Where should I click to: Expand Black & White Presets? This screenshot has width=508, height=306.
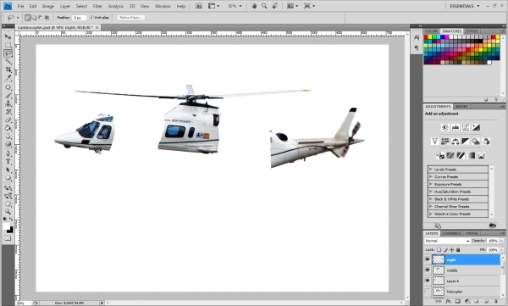431,199
